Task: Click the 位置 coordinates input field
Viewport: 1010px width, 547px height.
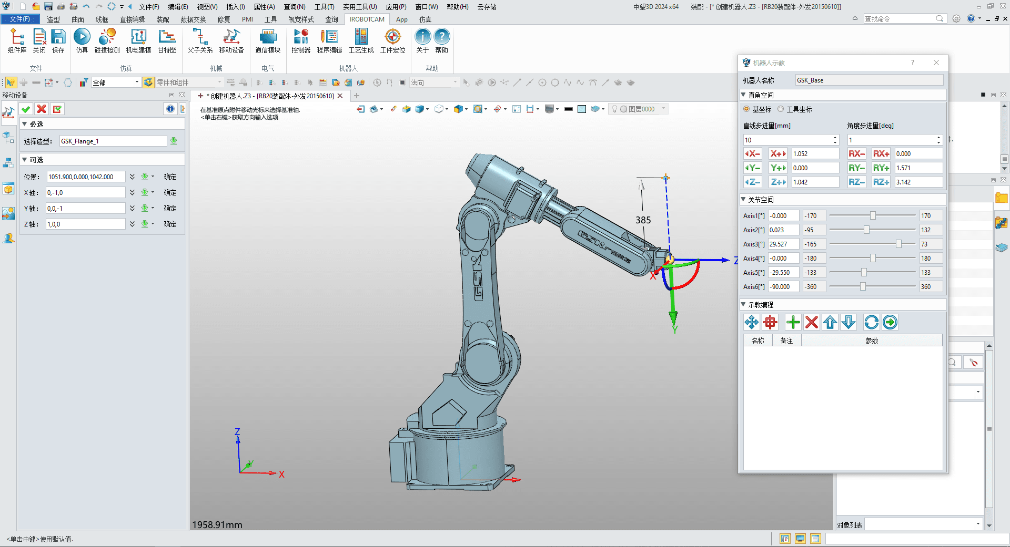Action: [x=86, y=177]
